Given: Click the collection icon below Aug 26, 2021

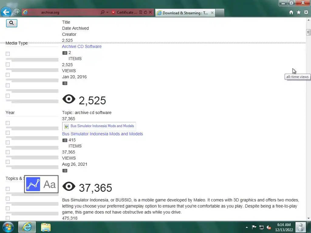Looking at the screenshot, I should tap(65, 171).
